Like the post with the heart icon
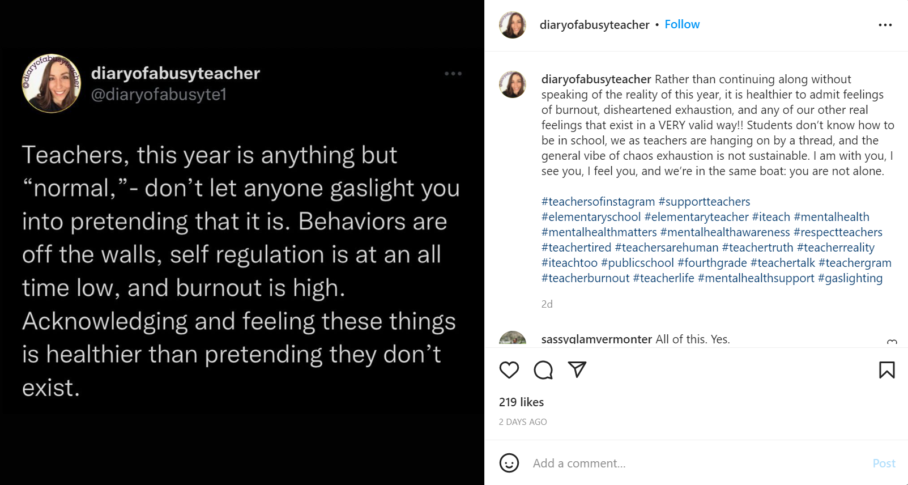 509,370
